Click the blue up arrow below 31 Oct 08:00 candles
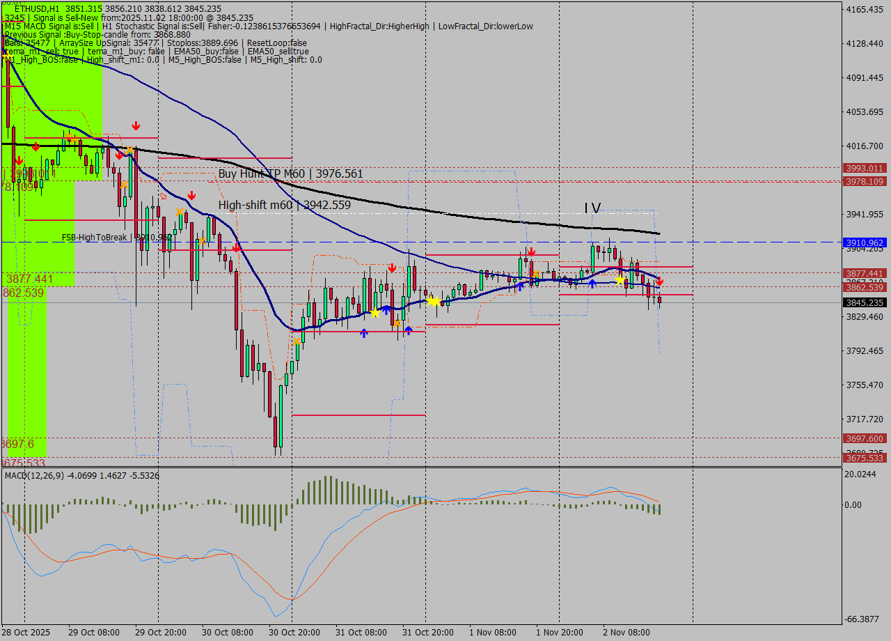 click(x=363, y=334)
